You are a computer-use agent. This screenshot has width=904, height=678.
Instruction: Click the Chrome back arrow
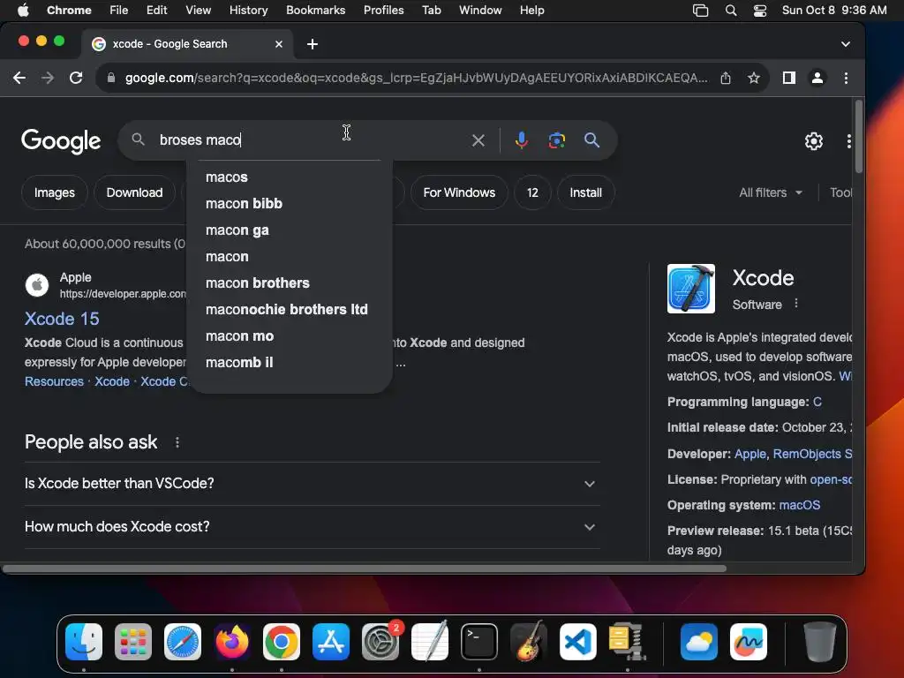click(x=19, y=78)
